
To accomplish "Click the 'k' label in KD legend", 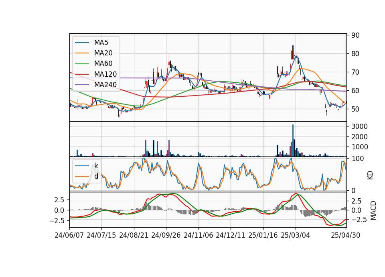I will click(96, 166).
